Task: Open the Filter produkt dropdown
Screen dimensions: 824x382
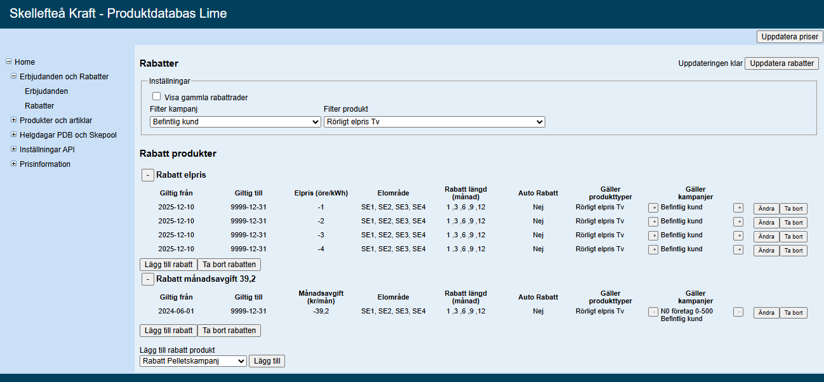Action: pos(434,122)
